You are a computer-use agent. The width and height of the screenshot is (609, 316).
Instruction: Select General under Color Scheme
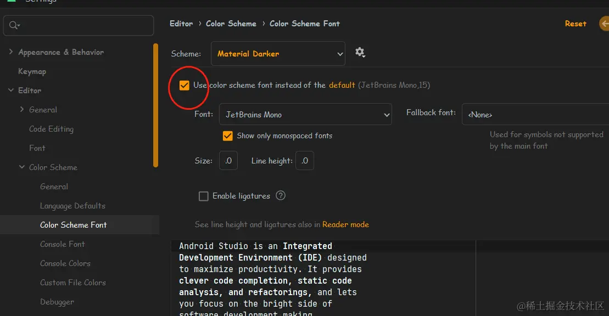(x=54, y=187)
